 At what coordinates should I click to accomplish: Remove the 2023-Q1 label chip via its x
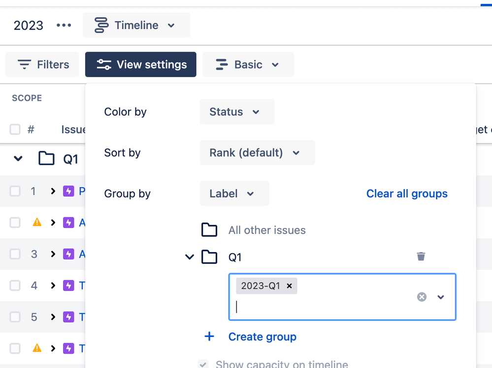coord(289,285)
